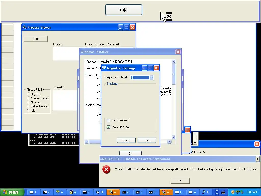The height and width of the screenshot is (196, 261).
Task: Click the 'Processor Time' column label
Action: coord(94,44)
